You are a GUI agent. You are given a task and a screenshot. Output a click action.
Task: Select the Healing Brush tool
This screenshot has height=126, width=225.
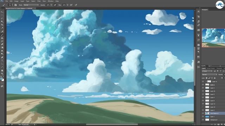click(2, 31)
